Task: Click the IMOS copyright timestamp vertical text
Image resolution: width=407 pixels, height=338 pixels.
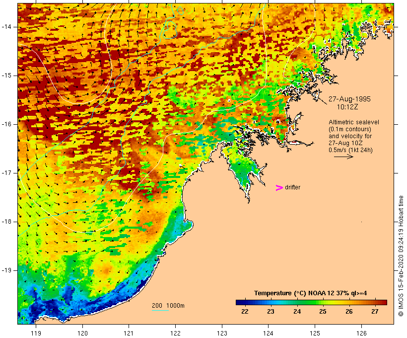Action: coord(401,256)
